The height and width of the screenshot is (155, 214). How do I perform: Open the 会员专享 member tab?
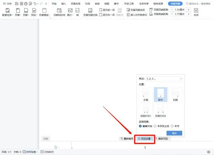[x=144, y=4]
